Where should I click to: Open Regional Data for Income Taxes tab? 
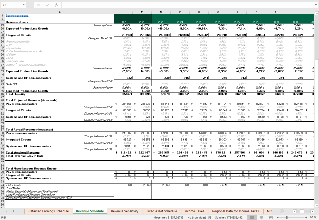tap(235, 211)
